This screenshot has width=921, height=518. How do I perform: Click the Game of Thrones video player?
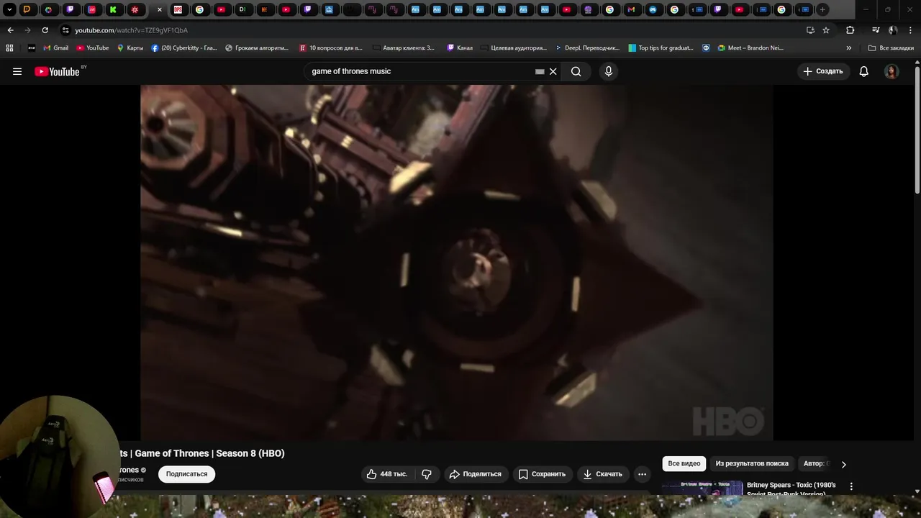coord(456,263)
